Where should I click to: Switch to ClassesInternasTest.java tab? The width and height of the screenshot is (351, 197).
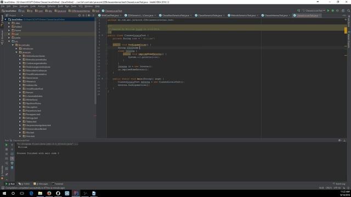275,15
